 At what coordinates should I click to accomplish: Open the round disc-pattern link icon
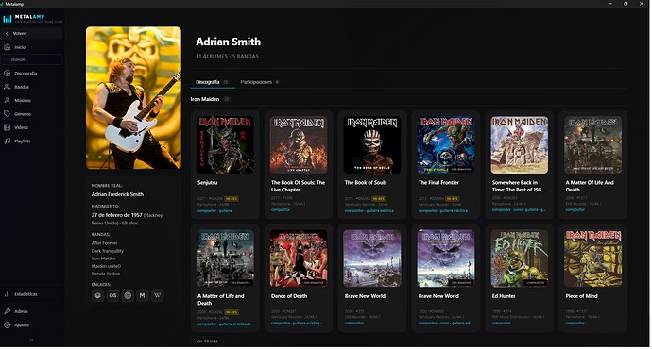[128, 295]
